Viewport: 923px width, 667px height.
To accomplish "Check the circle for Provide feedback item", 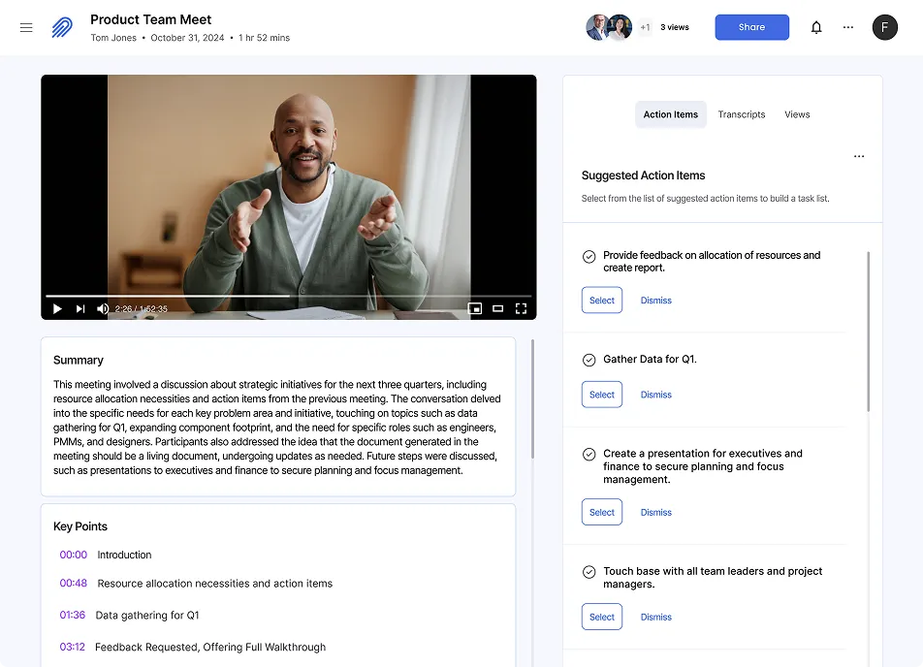I will (x=589, y=256).
